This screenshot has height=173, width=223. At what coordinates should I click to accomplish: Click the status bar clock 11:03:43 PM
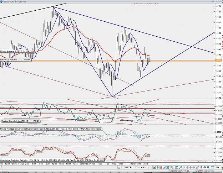tap(205, 172)
